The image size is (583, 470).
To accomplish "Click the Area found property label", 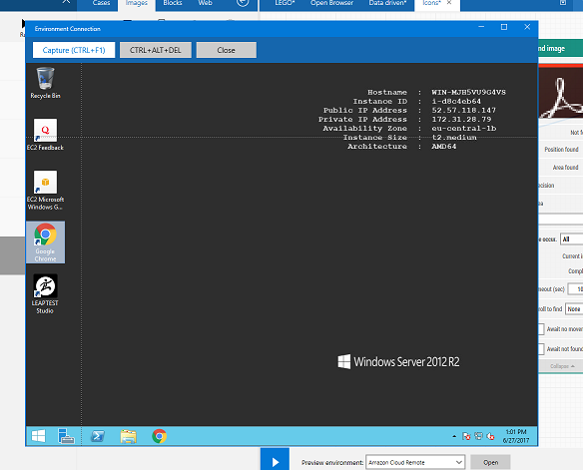I will coord(565,168).
